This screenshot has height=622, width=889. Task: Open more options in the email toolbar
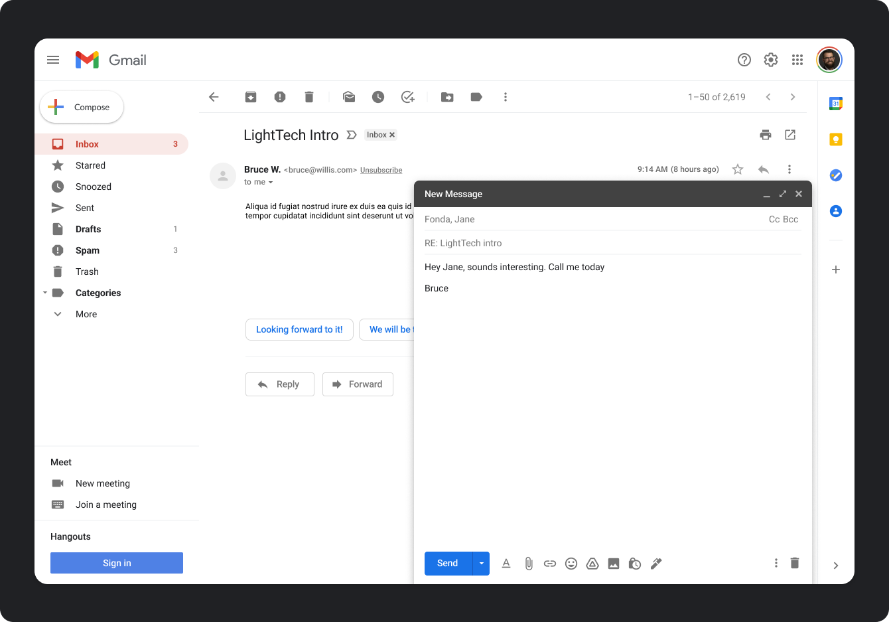[x=506, y=97]
